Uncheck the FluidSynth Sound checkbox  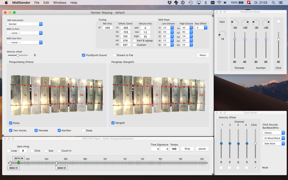pos(84,55)
